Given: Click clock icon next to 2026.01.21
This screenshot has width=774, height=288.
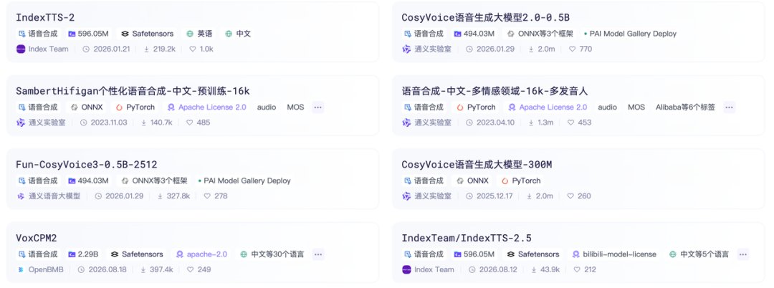Looking at the screenshot, I should click(86, 49).
